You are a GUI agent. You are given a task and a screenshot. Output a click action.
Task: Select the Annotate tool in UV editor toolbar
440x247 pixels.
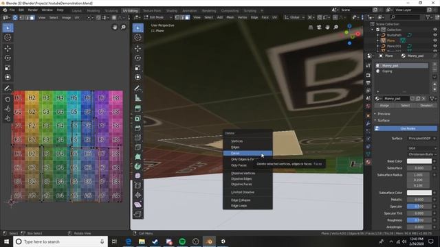coord(8,89)
